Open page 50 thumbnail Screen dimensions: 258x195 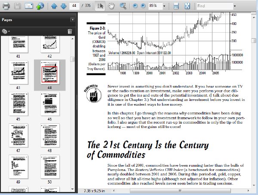pyautogui.click(x=50, y=167)
